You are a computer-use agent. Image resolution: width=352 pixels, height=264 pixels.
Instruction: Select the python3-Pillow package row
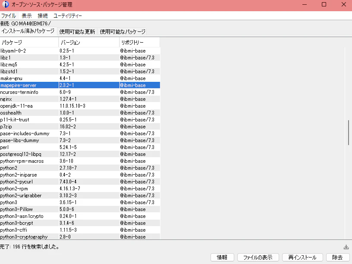[x=80, y=209]
